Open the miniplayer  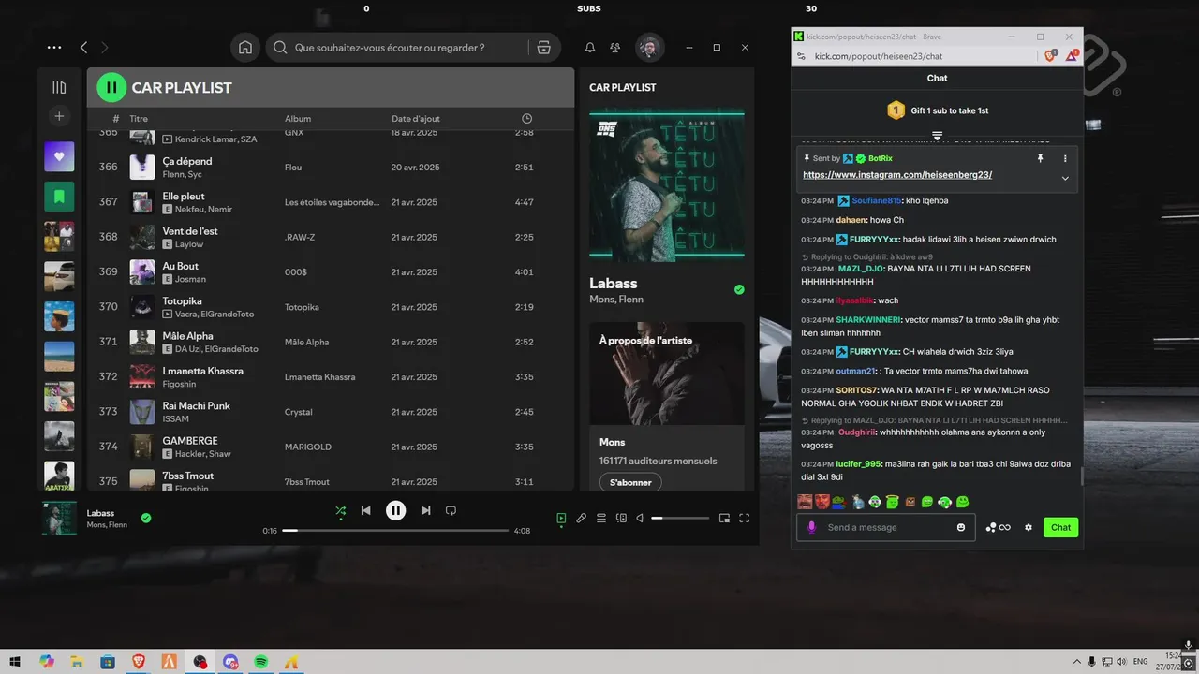[x=724, y=518]
